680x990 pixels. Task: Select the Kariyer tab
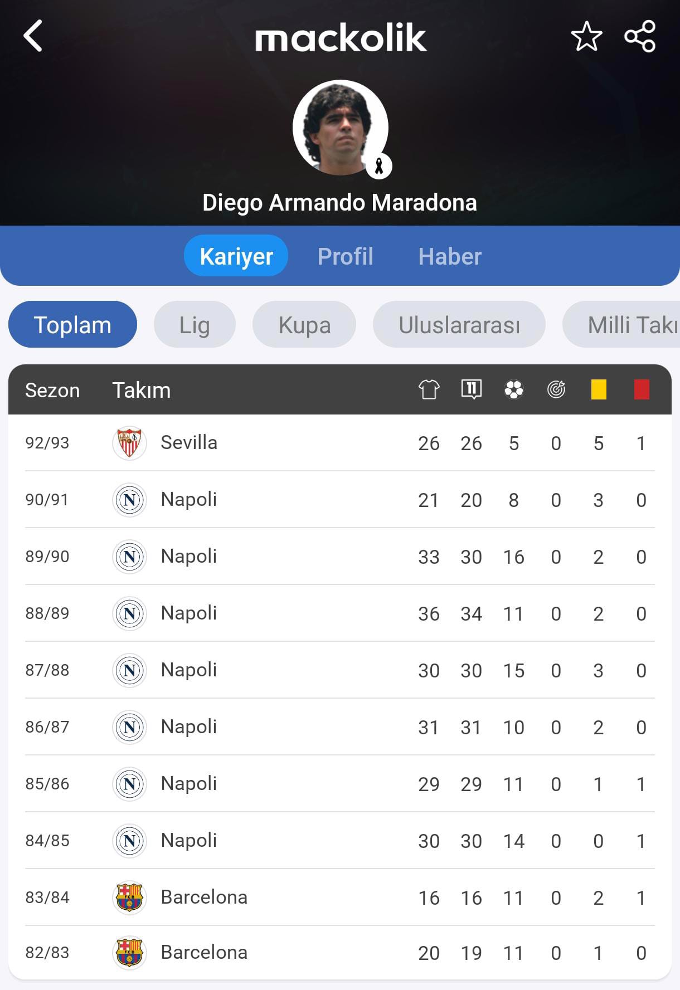tap(236, 256)
